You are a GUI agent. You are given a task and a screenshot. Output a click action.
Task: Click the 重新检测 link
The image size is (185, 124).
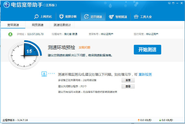(x=145, y=75)
